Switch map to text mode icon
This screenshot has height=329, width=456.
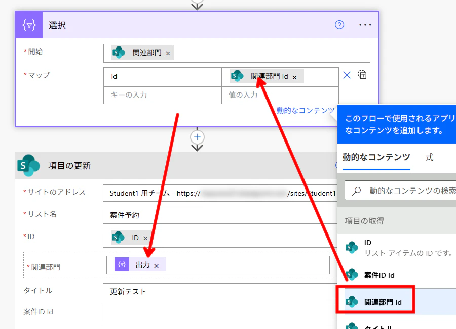pyautogui.click(x=362, y=75)
